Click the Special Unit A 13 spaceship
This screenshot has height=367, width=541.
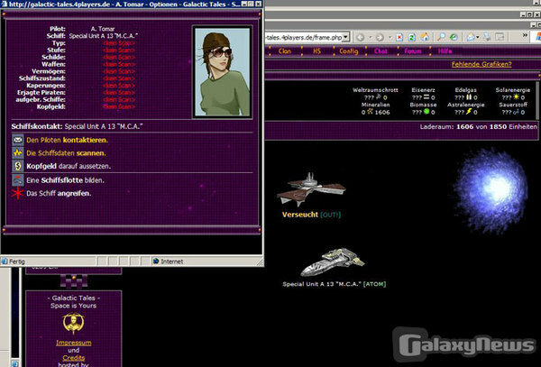(332, 262)
